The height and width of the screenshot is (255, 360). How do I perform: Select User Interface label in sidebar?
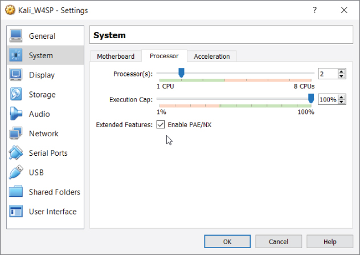pos(53,212)
